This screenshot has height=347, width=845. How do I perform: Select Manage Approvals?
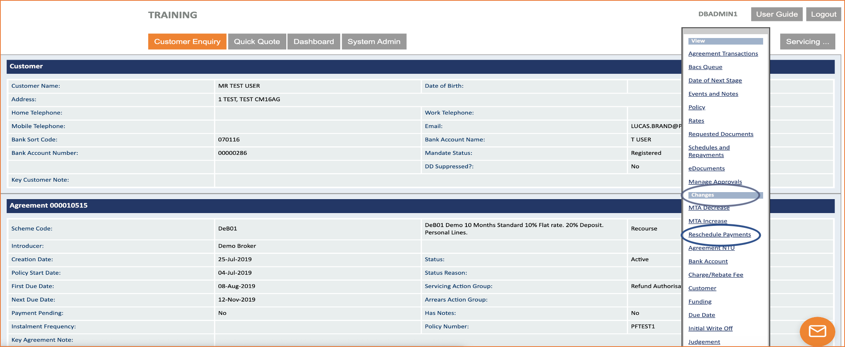[x=715, y=182]
